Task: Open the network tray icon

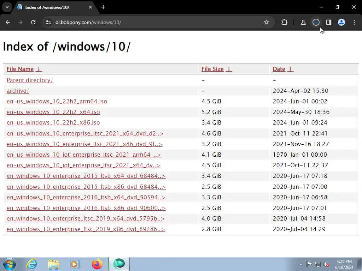Action: pos(318,264)
